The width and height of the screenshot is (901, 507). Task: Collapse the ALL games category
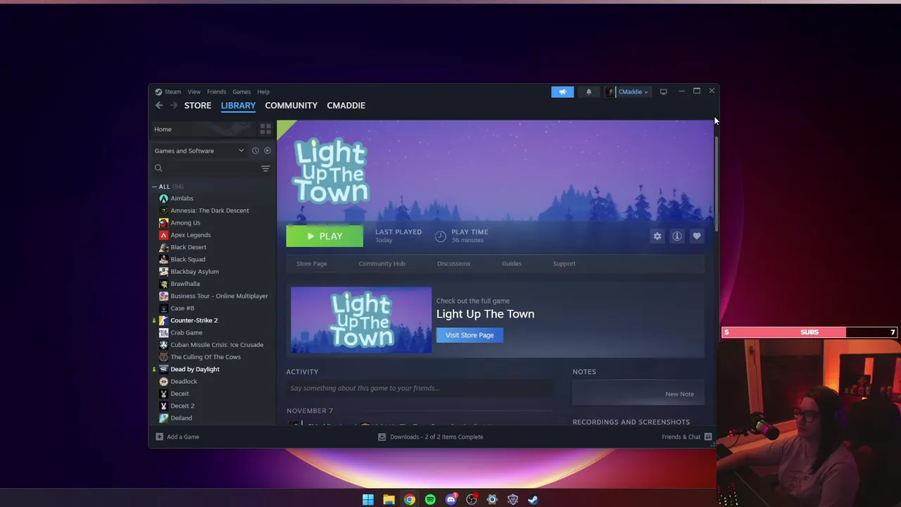pyautogui.click(x=154, y=187)
